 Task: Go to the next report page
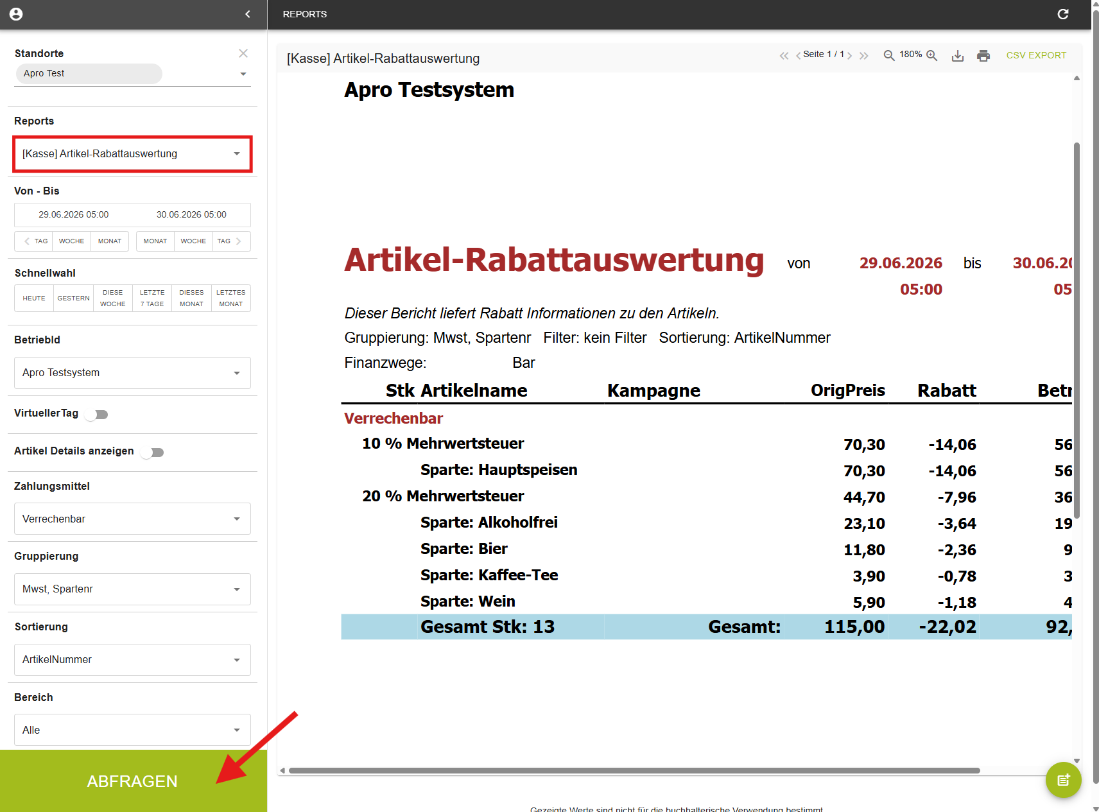coord(850,56)
